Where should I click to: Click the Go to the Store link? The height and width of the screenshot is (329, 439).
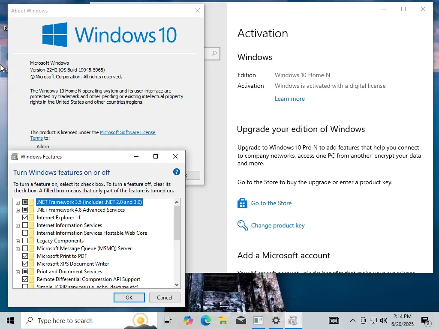pos(271,203)
